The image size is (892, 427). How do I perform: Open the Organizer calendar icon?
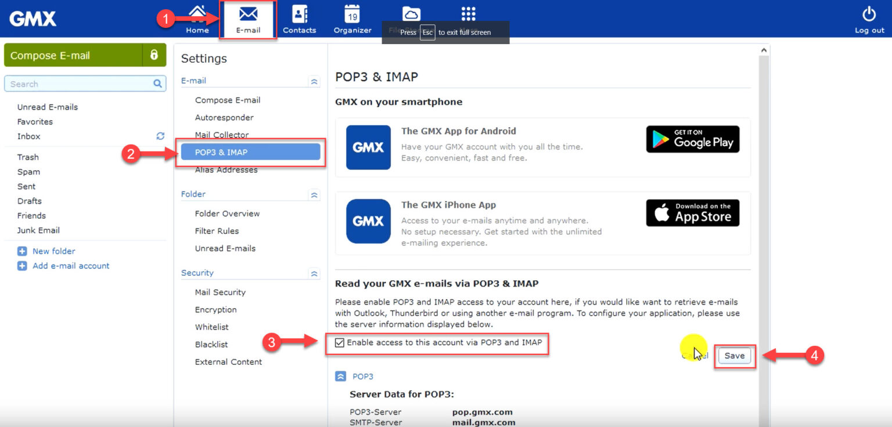click(x=351, y=14)
